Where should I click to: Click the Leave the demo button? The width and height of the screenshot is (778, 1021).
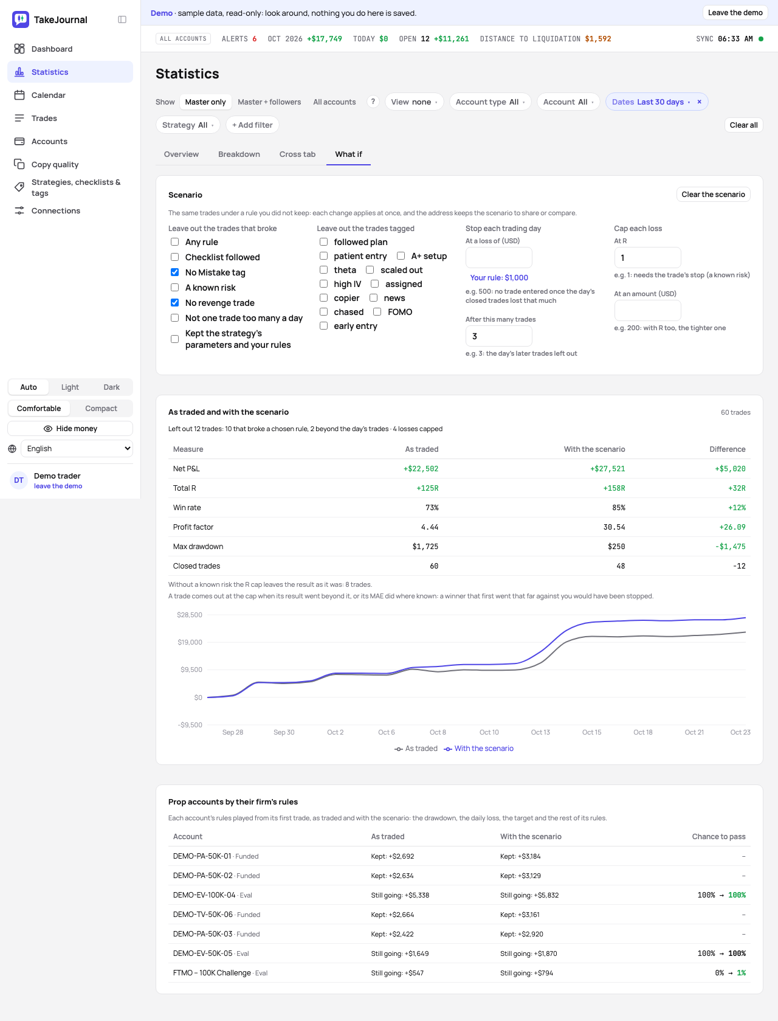click(x=735, y=13)
